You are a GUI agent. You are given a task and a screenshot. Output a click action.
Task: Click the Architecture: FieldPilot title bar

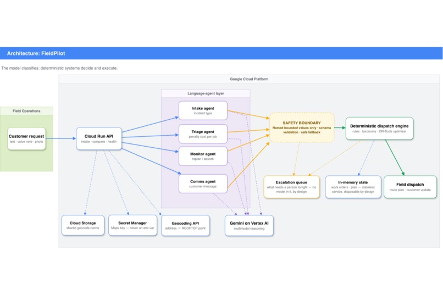click(221, 53)
